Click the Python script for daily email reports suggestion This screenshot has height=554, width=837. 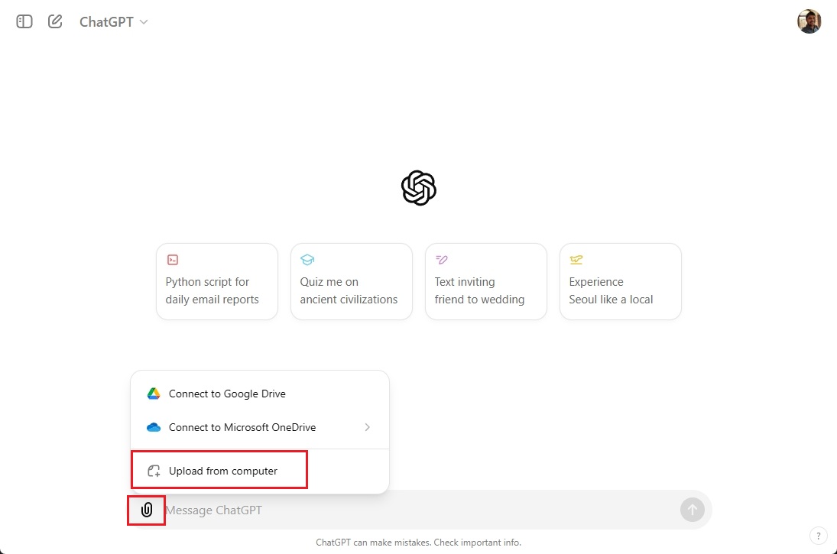[x=216, y=281]
